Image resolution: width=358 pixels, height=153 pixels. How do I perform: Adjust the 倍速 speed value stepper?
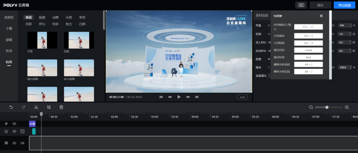(350, 34)
